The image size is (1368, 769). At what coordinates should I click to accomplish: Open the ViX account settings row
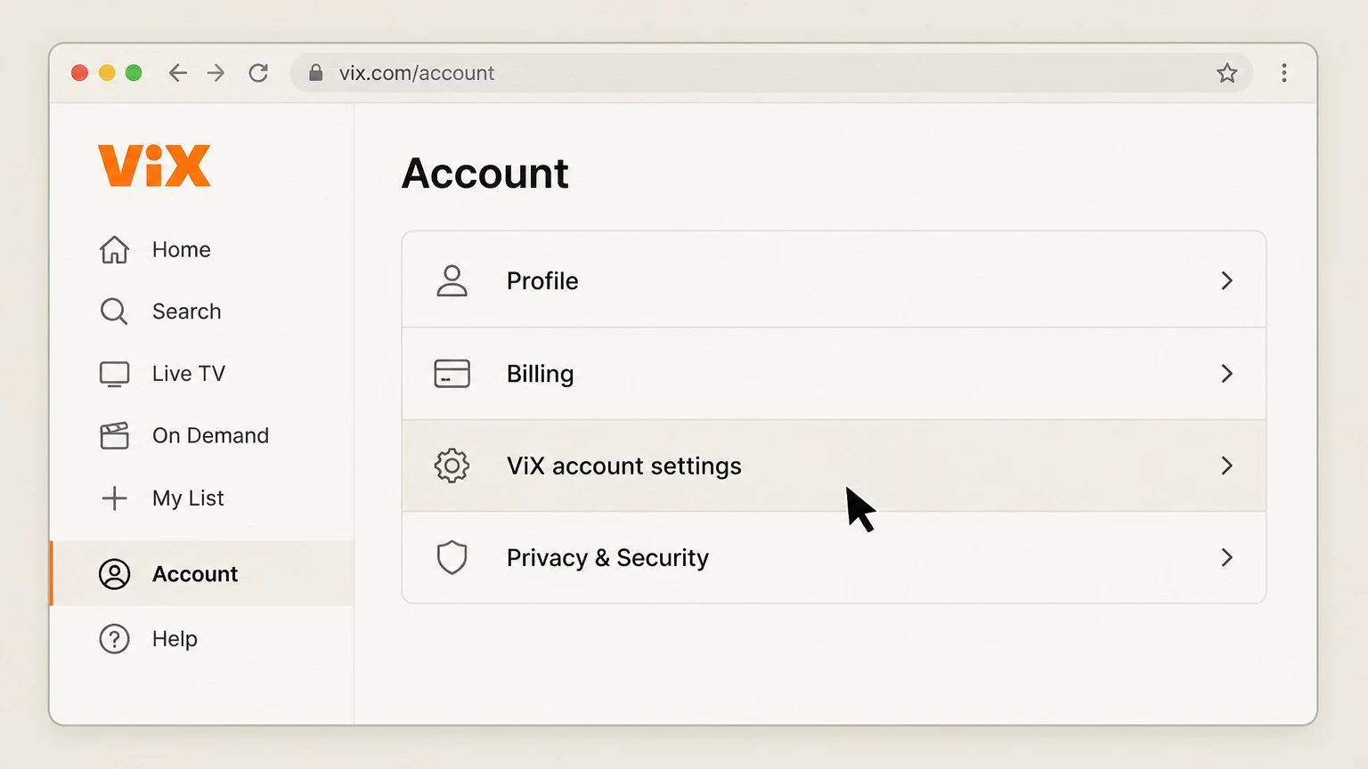(x=834, y=465)
